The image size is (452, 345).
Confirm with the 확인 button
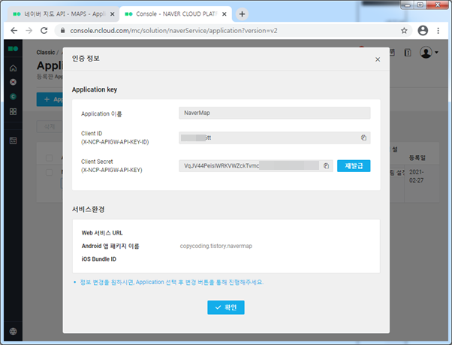[x=226, y=307]
